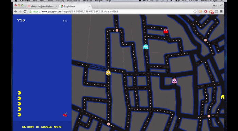The image size is (238, 131).
Task: Click the green HTTPS lock icon
Action: [x=30, y=11]
